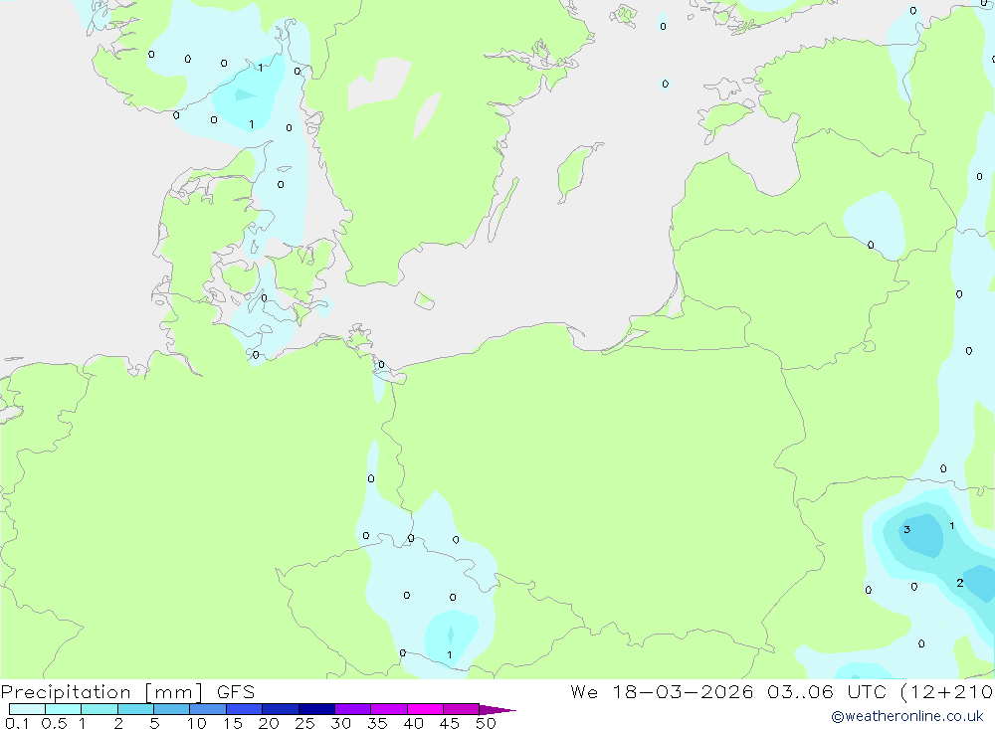Click the legend label '0.1'

(x=17, y=723)
